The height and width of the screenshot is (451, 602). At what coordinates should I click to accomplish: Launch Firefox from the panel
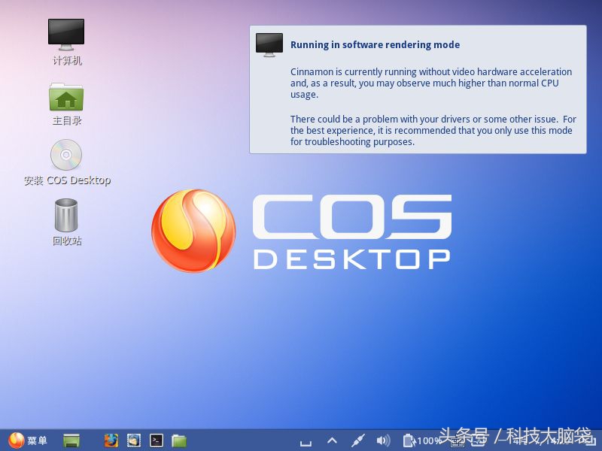coord(111,440)
